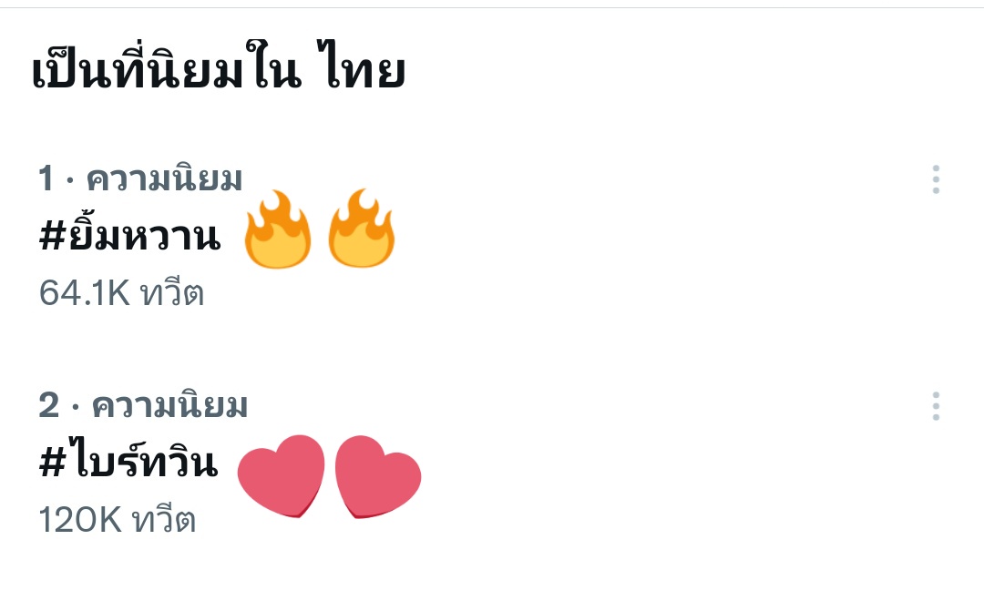Open the #ไบร์ทวิน hashtag
Screen dimensions: 984x611
pyautogui.click(x=128, y=462)
